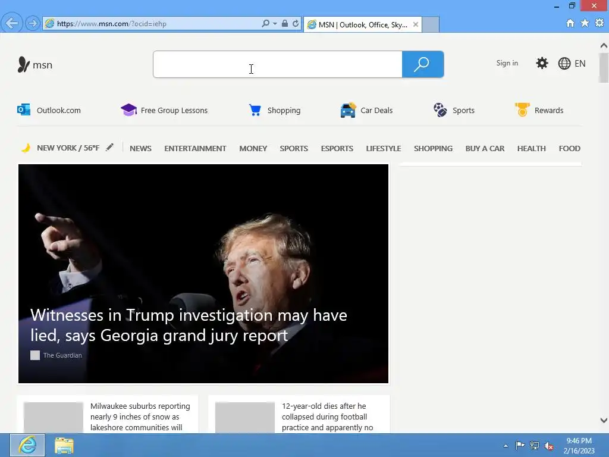The height and width of the screenshot is (457, 609).
Task: Open the Milwaukee suburbs snow article
Action: 140,417
